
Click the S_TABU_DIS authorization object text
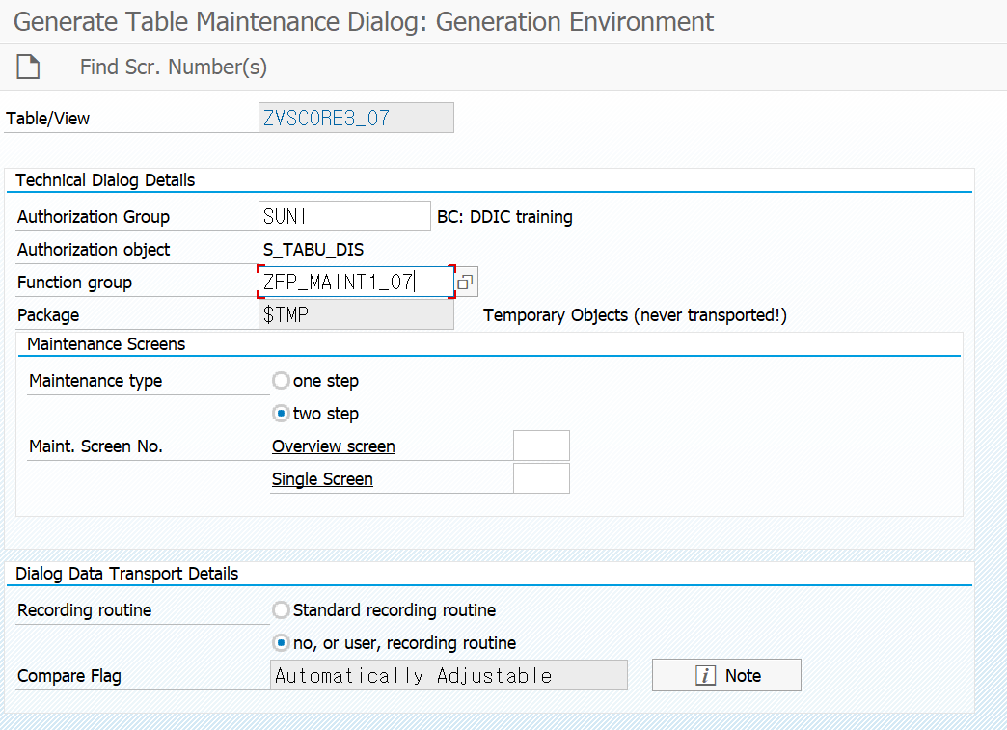point(313,250)
